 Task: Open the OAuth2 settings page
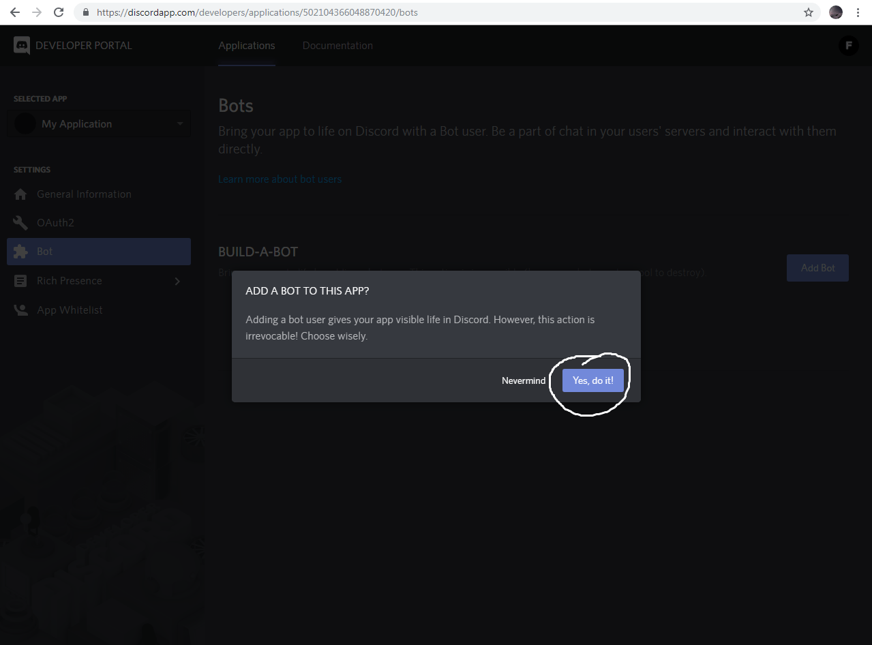99,223
